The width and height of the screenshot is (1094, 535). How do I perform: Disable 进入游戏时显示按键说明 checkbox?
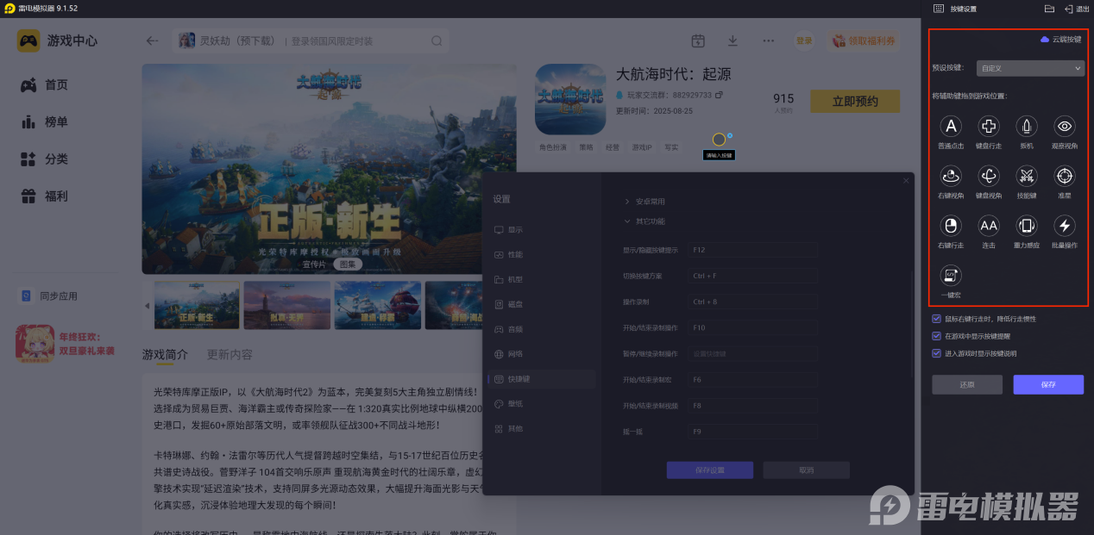coord(937,353)
